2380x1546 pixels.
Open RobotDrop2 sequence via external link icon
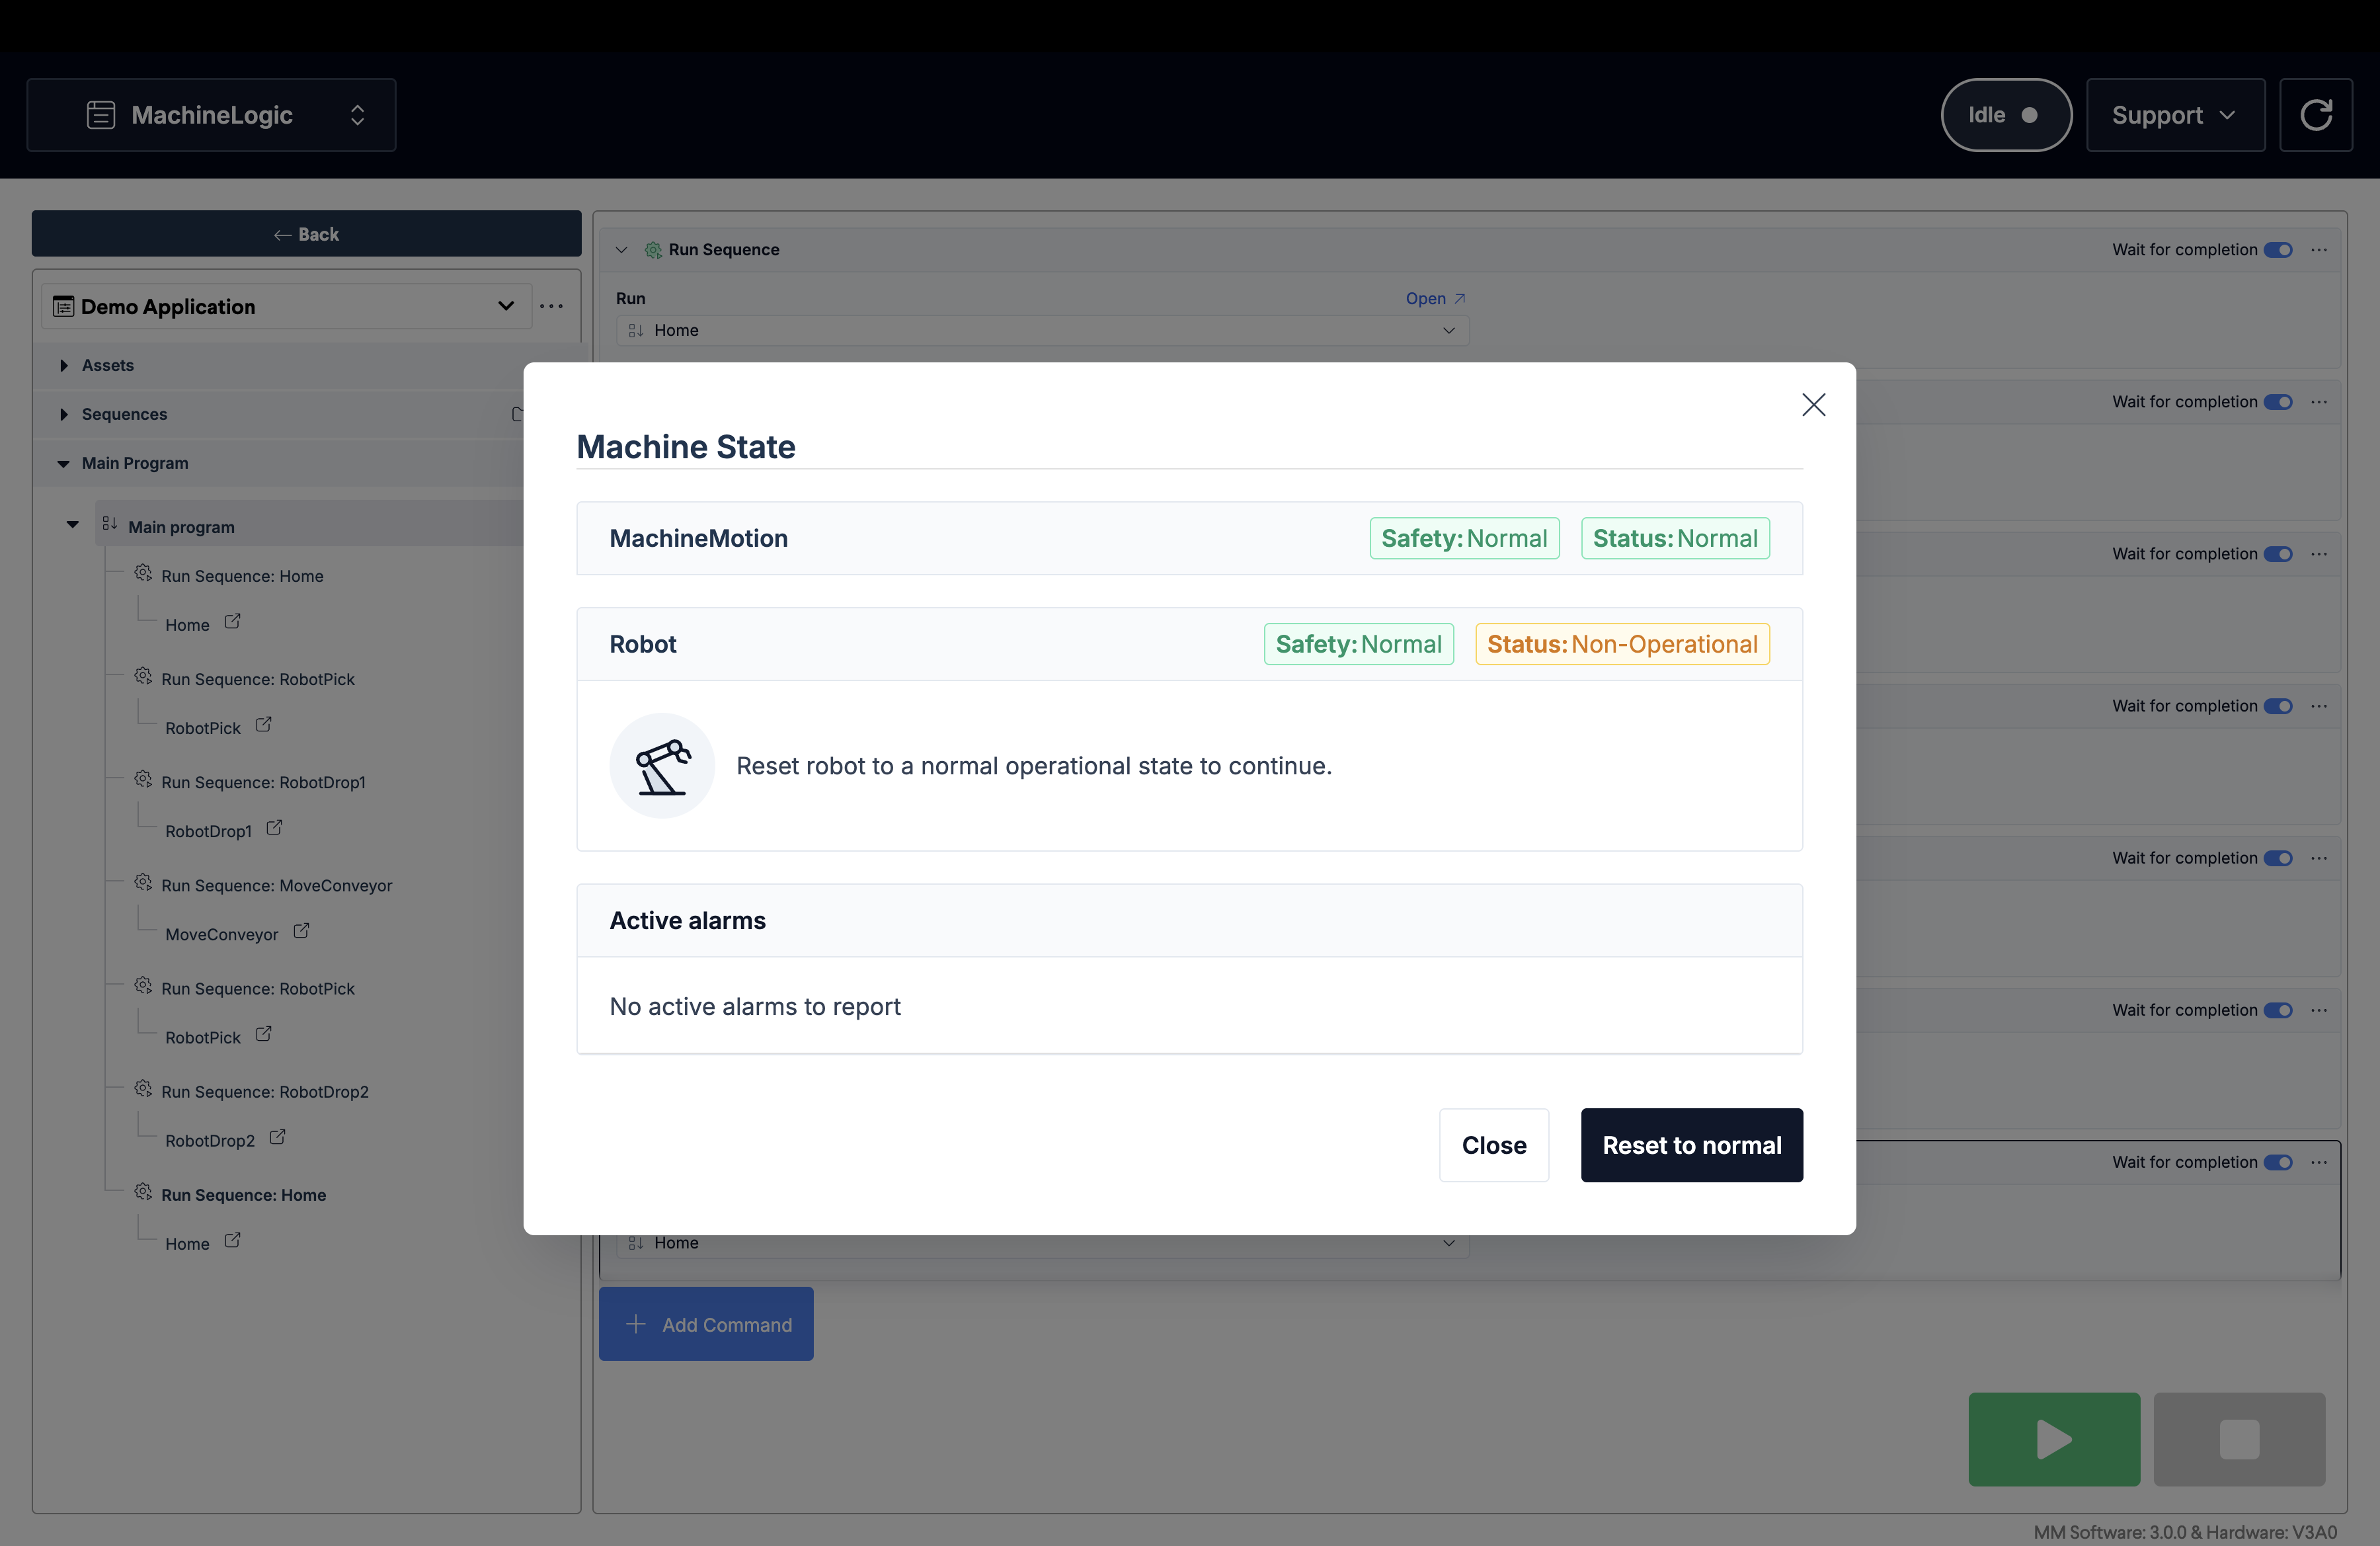pyautogui.click(x=277, y=1137)
